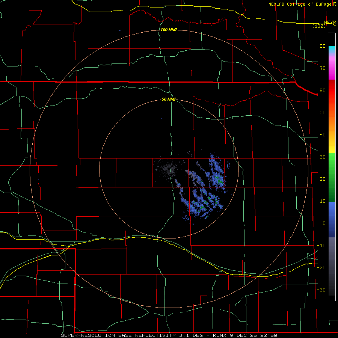Click the cyan top of the color bar
This screenshot has height=338, width=338.
[x=332, y=49]
